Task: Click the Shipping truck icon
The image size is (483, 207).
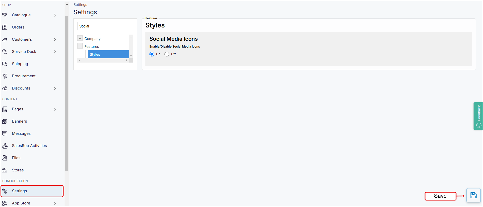Action: pos(5,64)
